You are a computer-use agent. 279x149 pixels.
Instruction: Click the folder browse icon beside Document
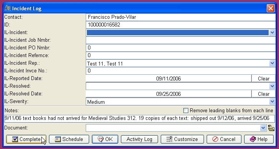coord(271,128)
